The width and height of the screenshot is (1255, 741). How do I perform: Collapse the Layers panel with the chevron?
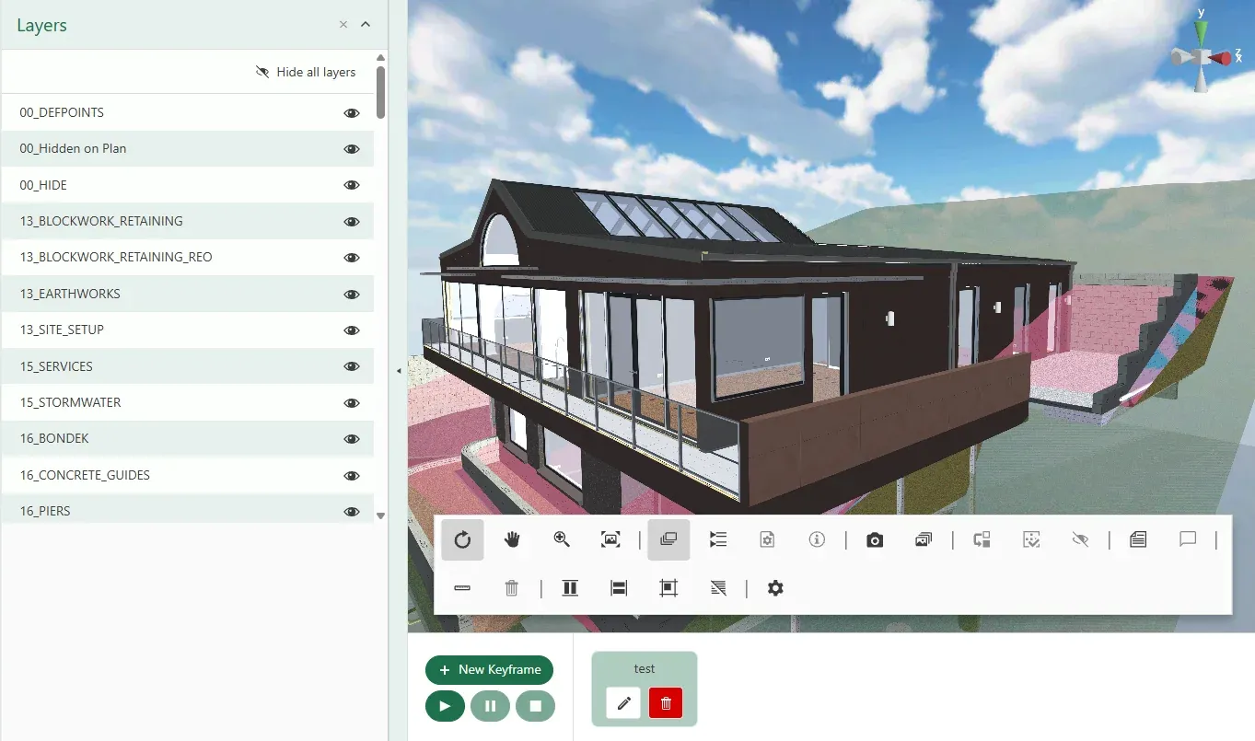coord(366,25)
